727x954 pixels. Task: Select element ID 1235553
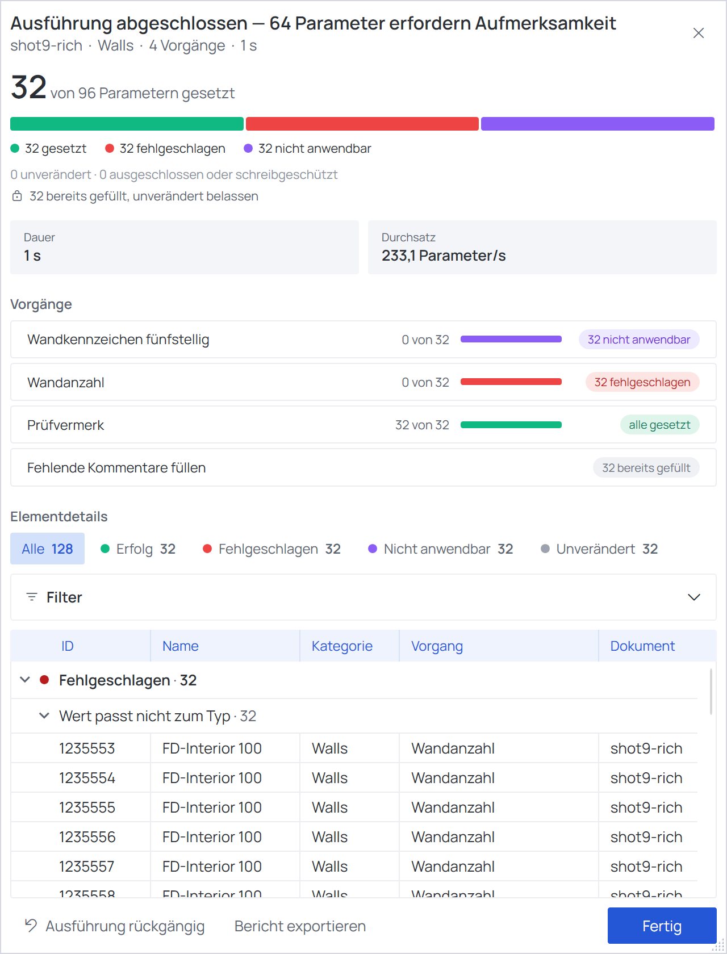pos(87,748)
